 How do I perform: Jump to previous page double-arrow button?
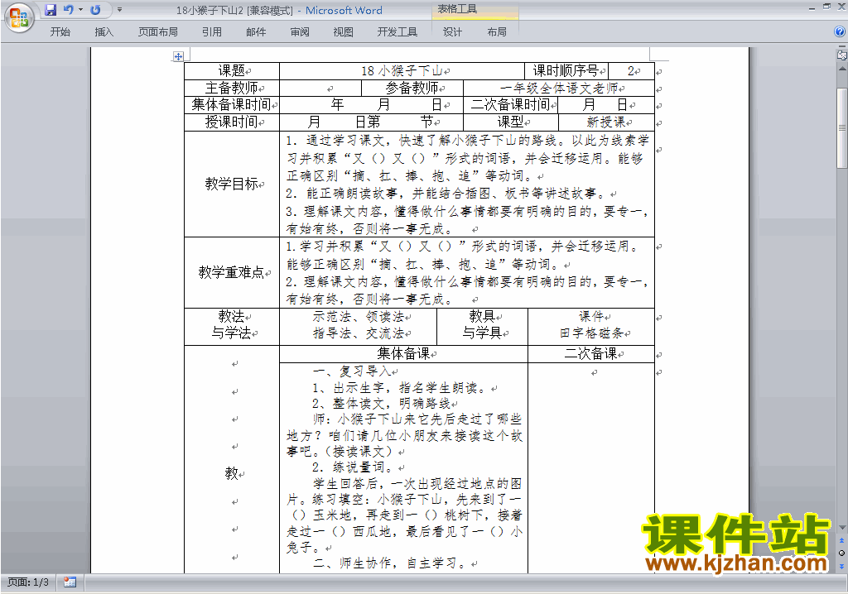click(x=841, y=540)
